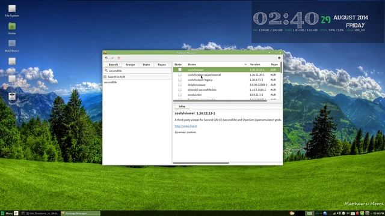The height and width of the screenshot is (216, 385).
Task: Click the Name column sort arrow
Action: pyautogui.click(x=245, y=64)
